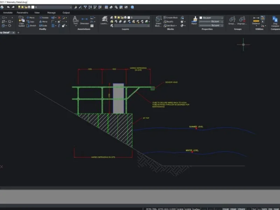
Task: Click the Explode icon in Modify panel
Action: pyautogui.click(x=59, y=22)
